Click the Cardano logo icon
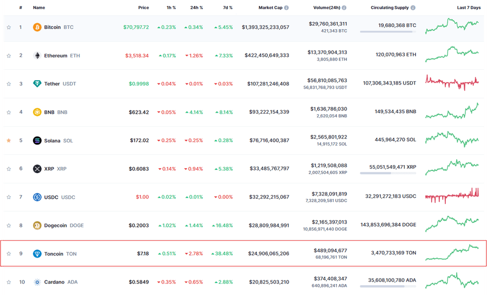Viewport: 487px width, 295px height. 37,282
